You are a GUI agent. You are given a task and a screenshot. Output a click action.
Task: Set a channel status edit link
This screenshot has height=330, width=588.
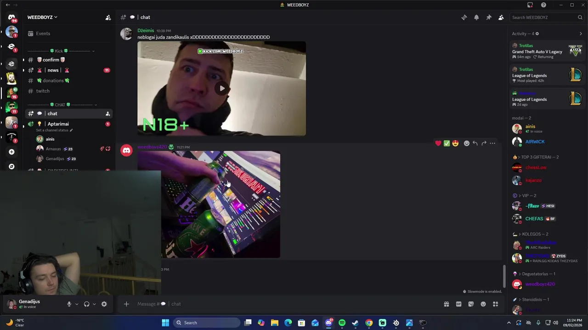tap(54, 130)
